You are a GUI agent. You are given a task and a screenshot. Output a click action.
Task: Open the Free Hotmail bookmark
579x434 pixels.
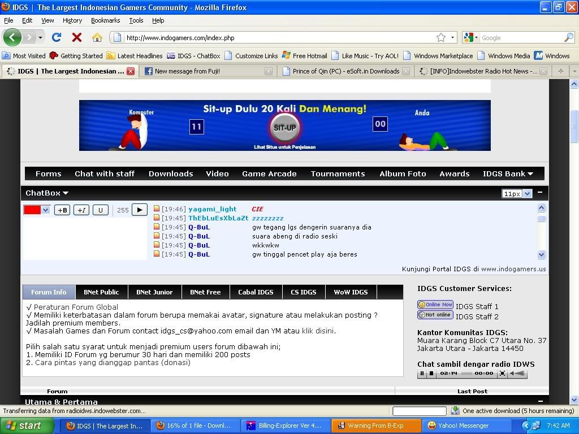[x=305, y=56]
